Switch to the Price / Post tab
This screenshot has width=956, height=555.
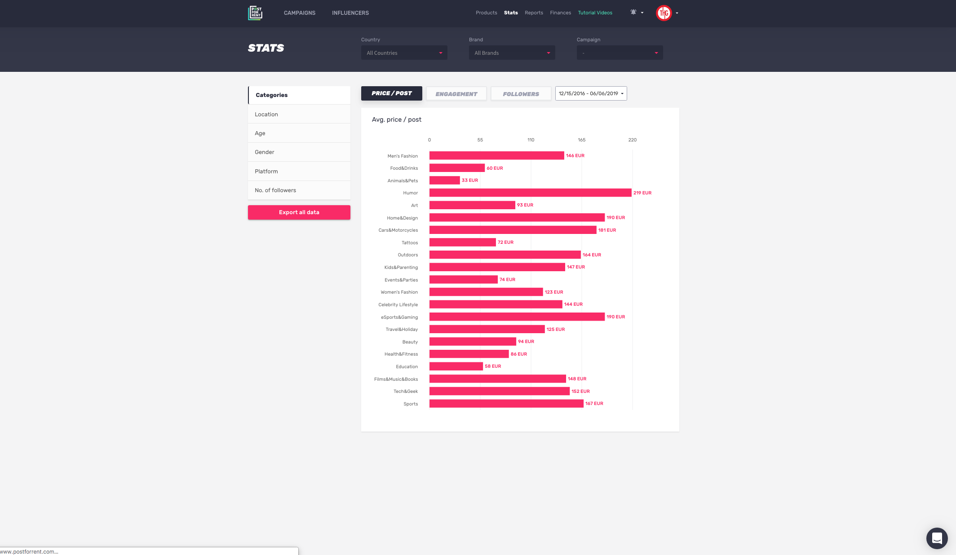(392, 93)
